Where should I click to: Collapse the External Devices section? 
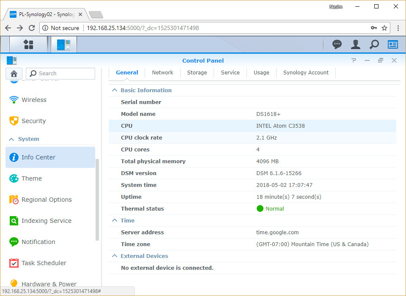coord(115,256)
